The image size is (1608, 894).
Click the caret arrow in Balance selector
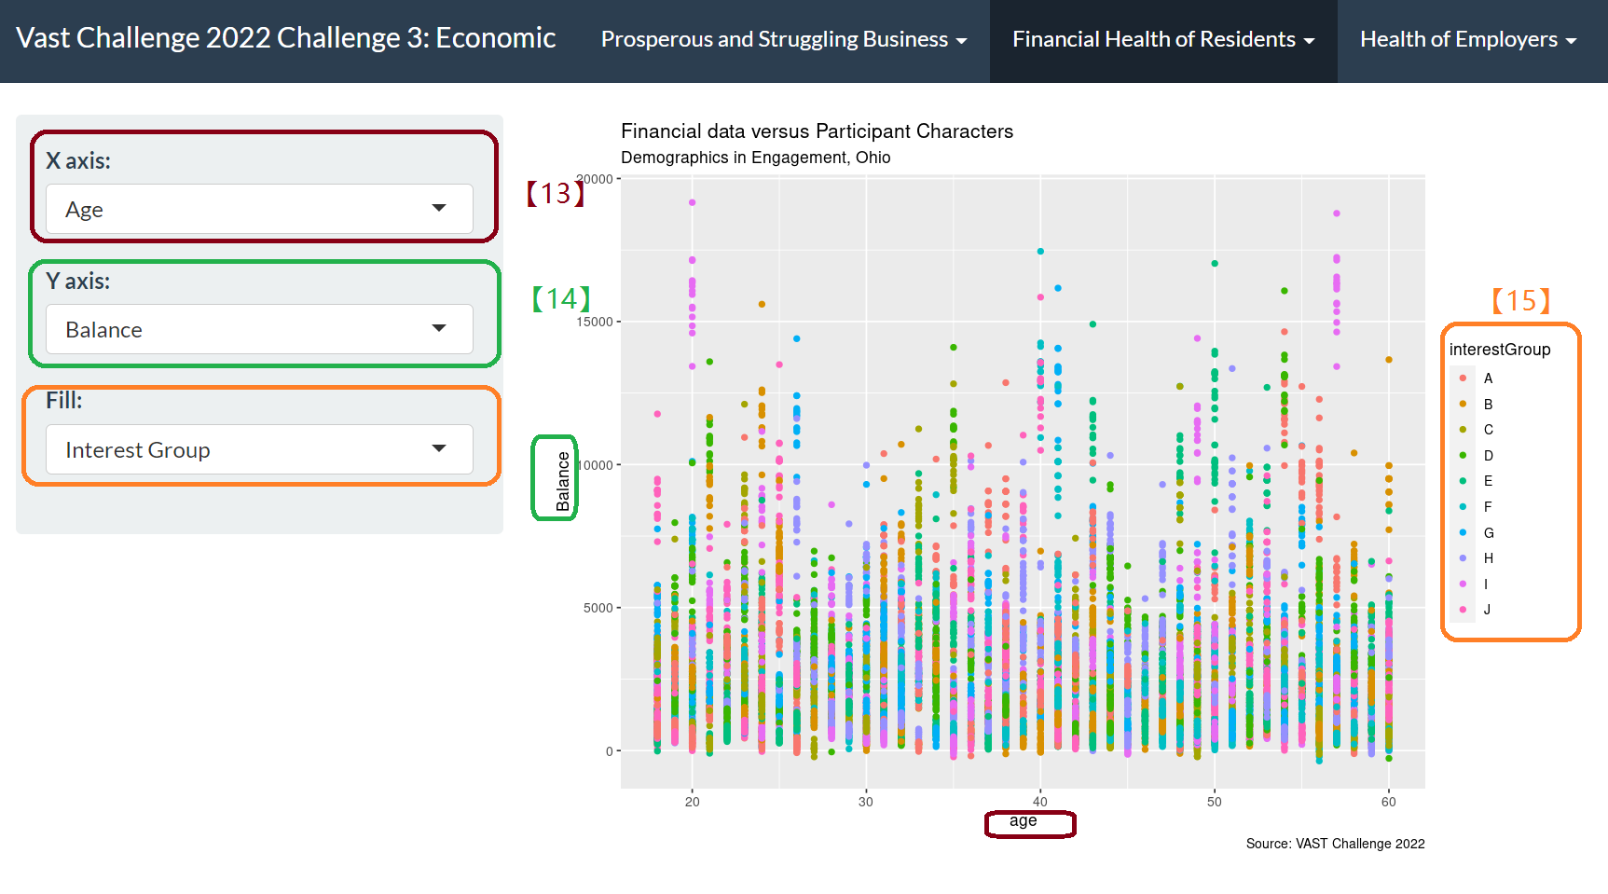coord(439,328)
